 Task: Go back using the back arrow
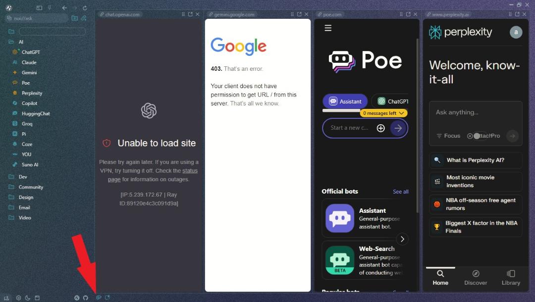(x=64, y=8)
